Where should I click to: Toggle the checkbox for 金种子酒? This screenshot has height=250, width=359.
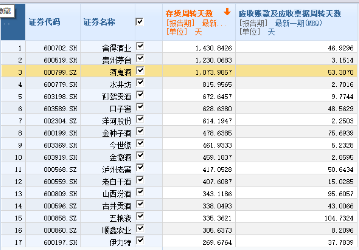tap(140, 131)
